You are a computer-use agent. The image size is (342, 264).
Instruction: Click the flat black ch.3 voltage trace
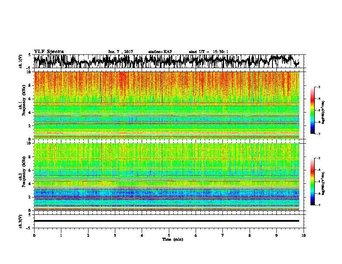[166, 221]
